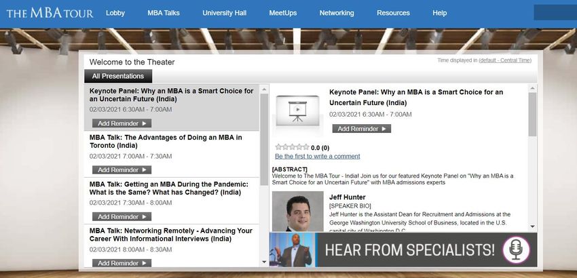Viewport: 577px width, 278px height.
Task: Add reminder for Keynote Panel in list
Action: (x=122, y=123)
